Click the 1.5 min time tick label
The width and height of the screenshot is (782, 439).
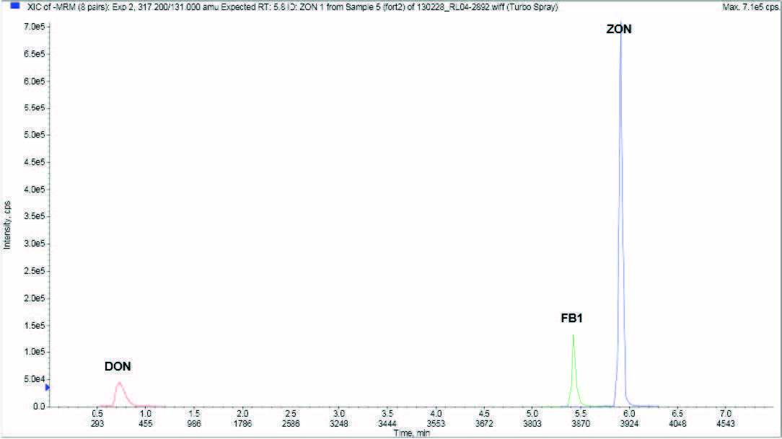(194, 414)
